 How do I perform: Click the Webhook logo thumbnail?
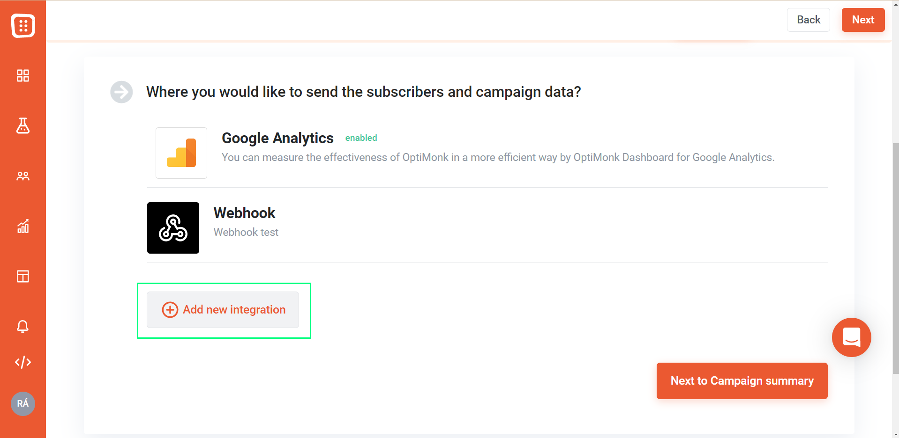pyautogui.click(x=173, y=228)
